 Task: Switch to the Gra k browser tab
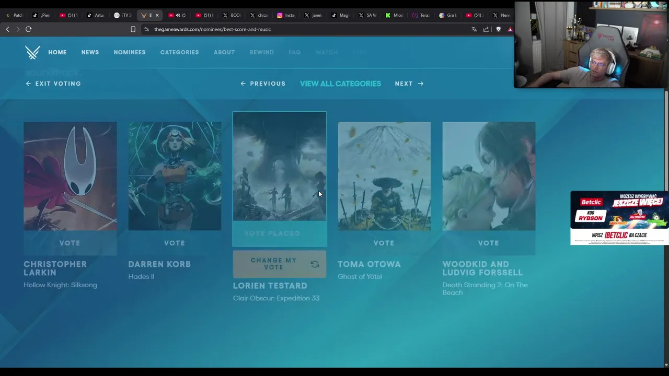click(x=449, y=15)
